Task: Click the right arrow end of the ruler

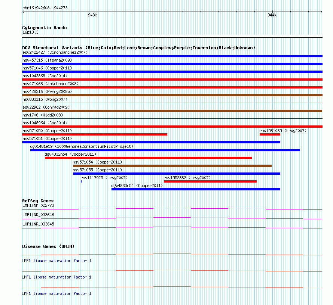Action: [x=321, y=12]
